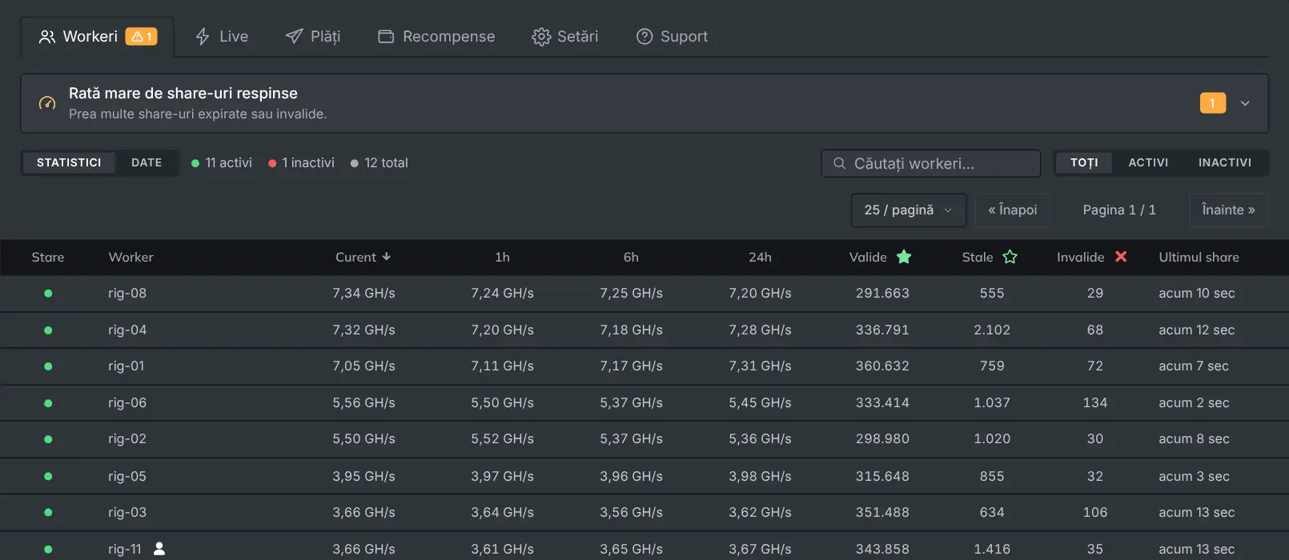
Task: Switch to the Live tab
Action: tap(222, 37)
